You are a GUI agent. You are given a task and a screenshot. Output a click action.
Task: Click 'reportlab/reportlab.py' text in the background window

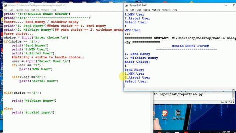181,94
